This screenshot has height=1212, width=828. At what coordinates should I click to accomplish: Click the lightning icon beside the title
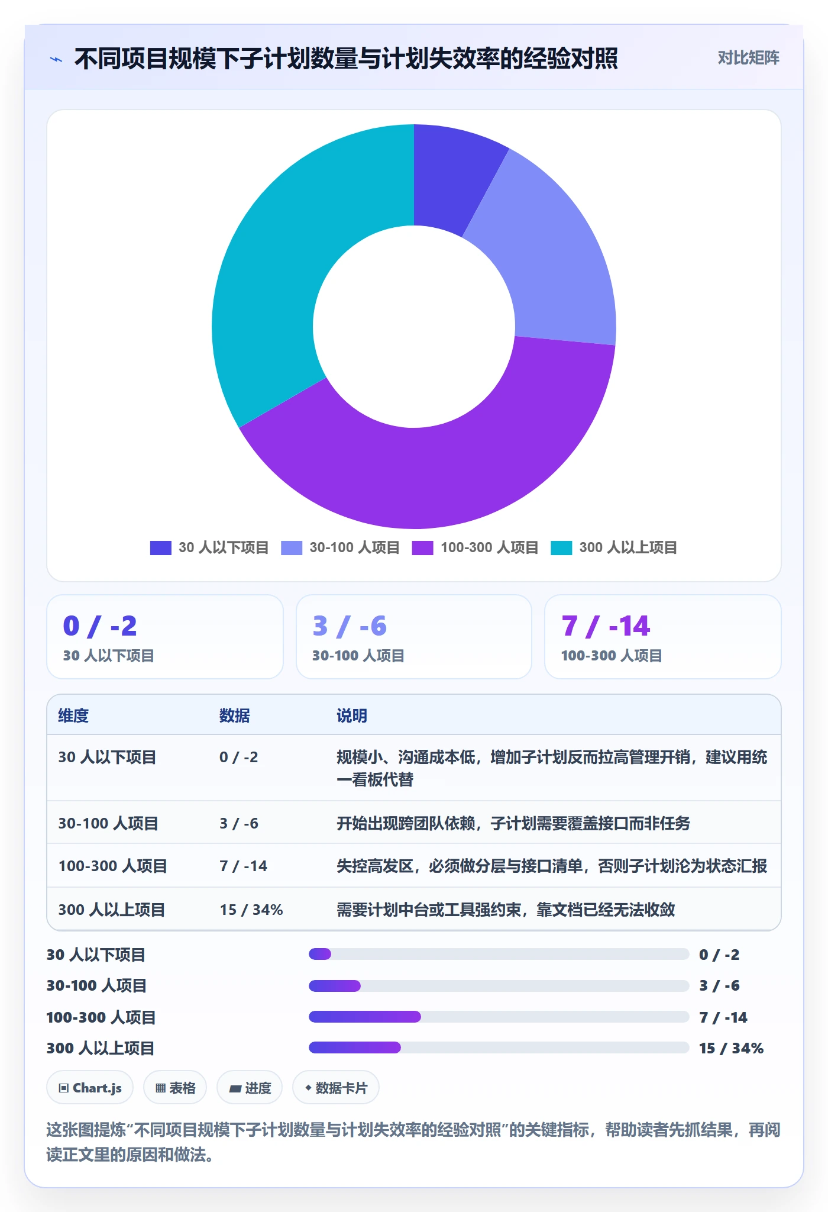tap(56, 59)
